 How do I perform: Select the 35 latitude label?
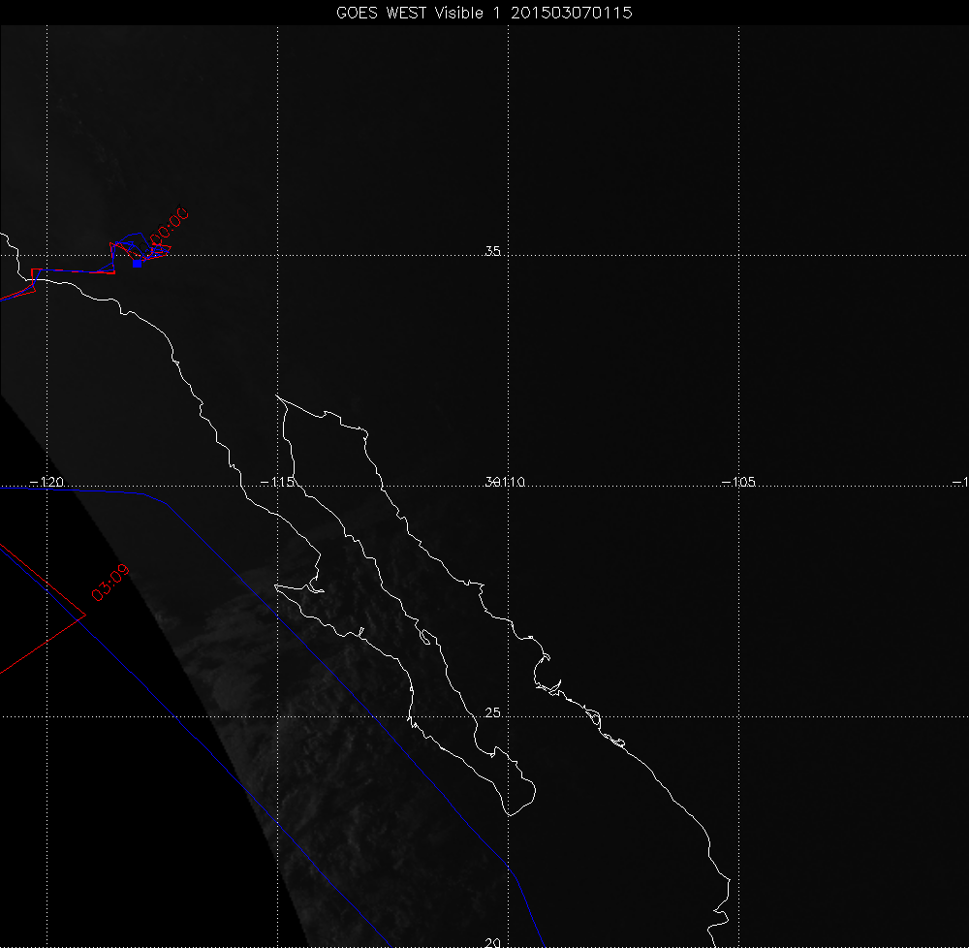tap(492, 251)
